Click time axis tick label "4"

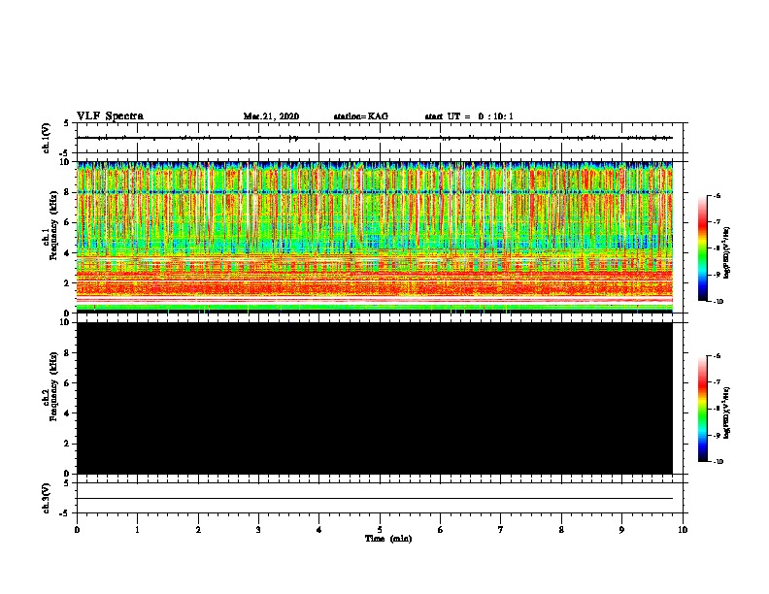[x=319, y=530]
